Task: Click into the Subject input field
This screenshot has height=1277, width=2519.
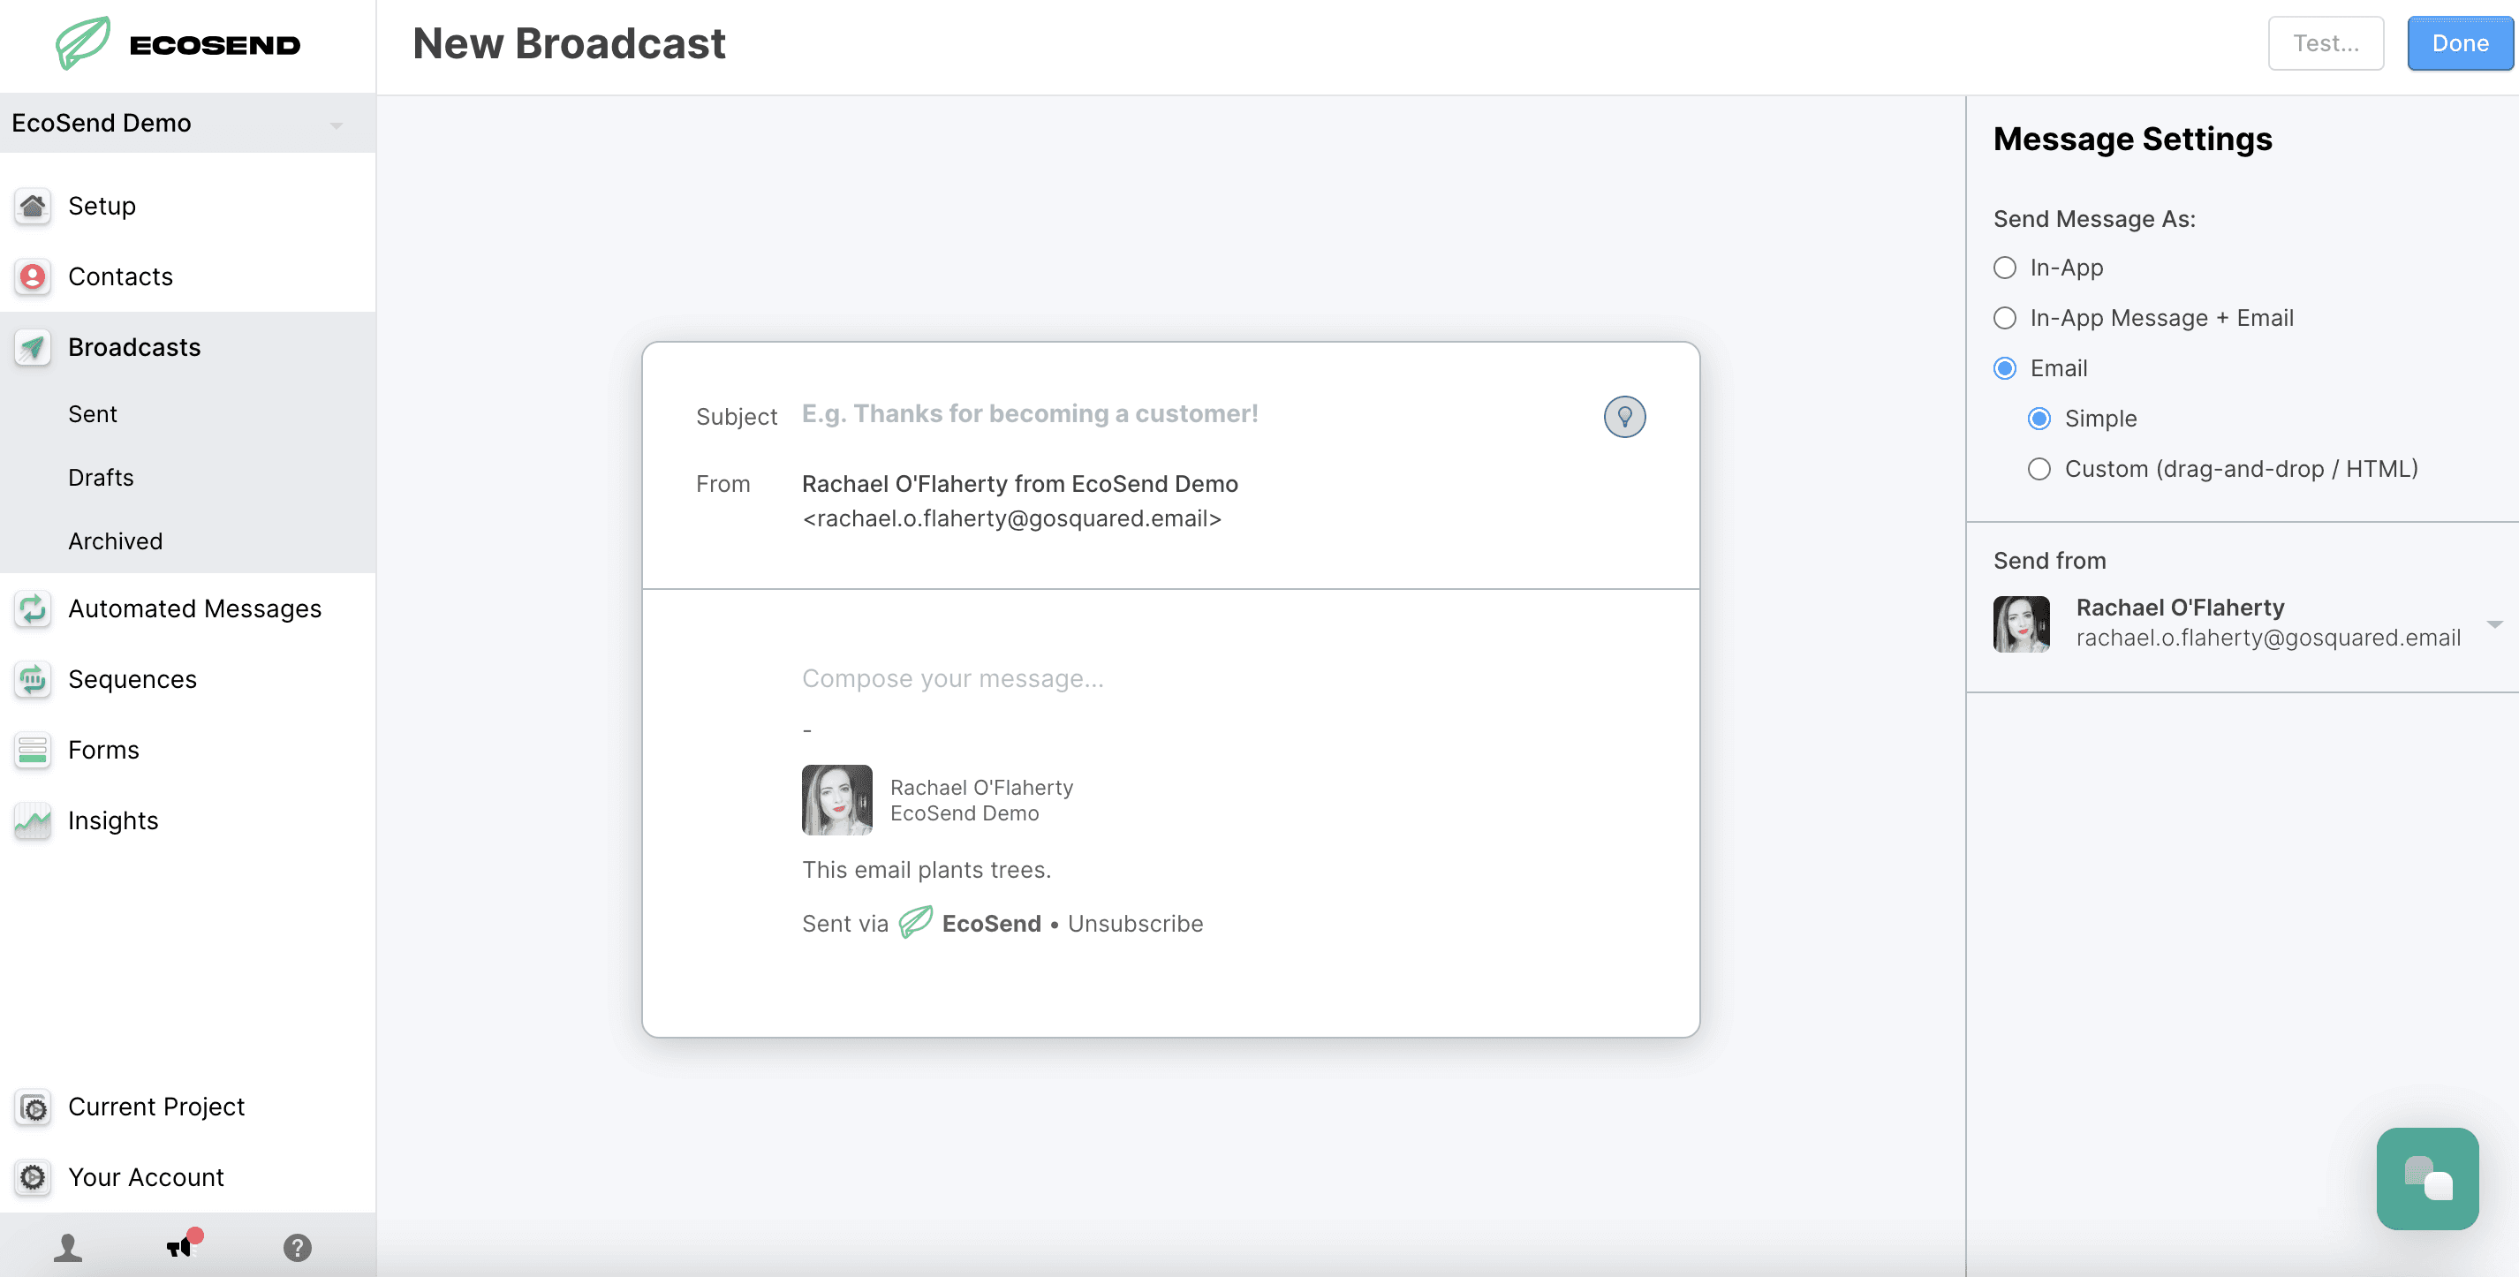Action: (1174, 413)
